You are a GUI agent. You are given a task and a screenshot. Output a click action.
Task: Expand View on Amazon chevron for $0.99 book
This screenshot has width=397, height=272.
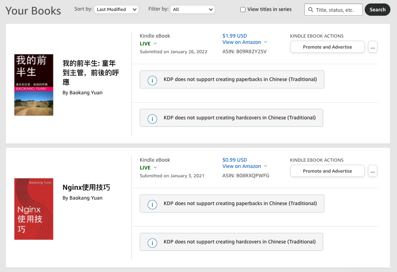point(265,166)
